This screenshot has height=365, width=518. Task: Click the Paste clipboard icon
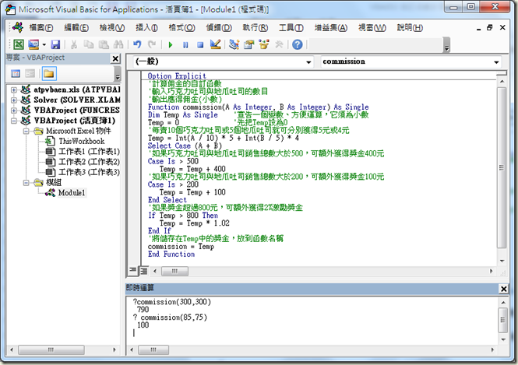(x=104, y=44)
